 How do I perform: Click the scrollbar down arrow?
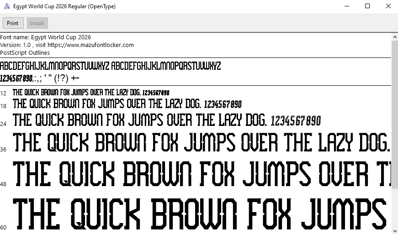[394, 230]
